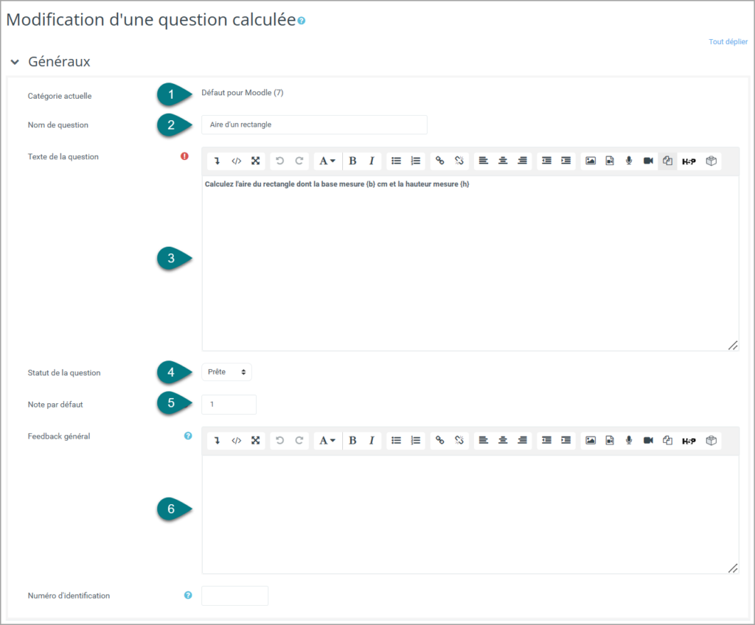This screenshot has height=625, width=755.
Task: Toggle italic in feedback général toolbar
Action: (x=372, y=440)
